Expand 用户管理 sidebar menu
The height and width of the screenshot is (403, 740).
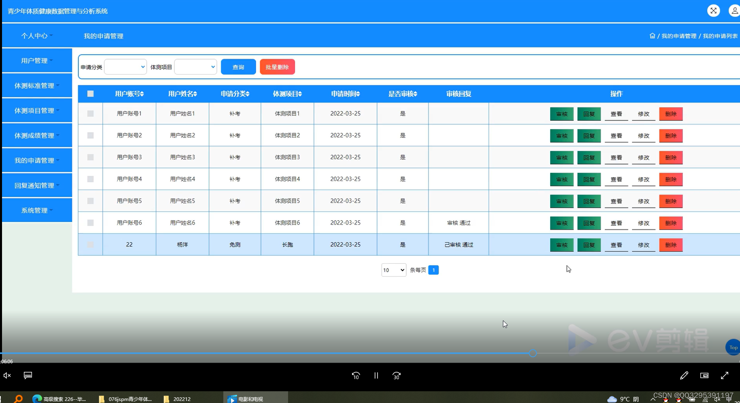(37, 60)
